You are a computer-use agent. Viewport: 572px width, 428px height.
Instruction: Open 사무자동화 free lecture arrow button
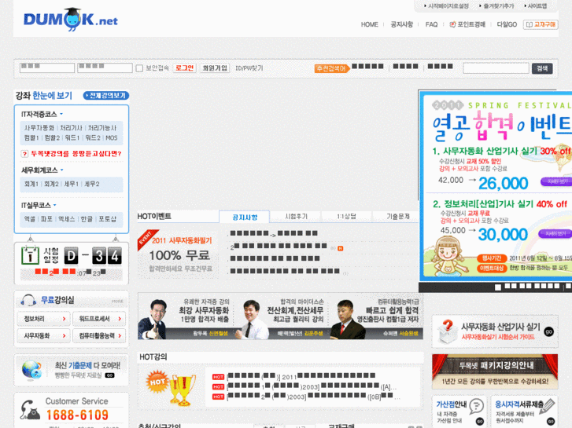(43, 335)
